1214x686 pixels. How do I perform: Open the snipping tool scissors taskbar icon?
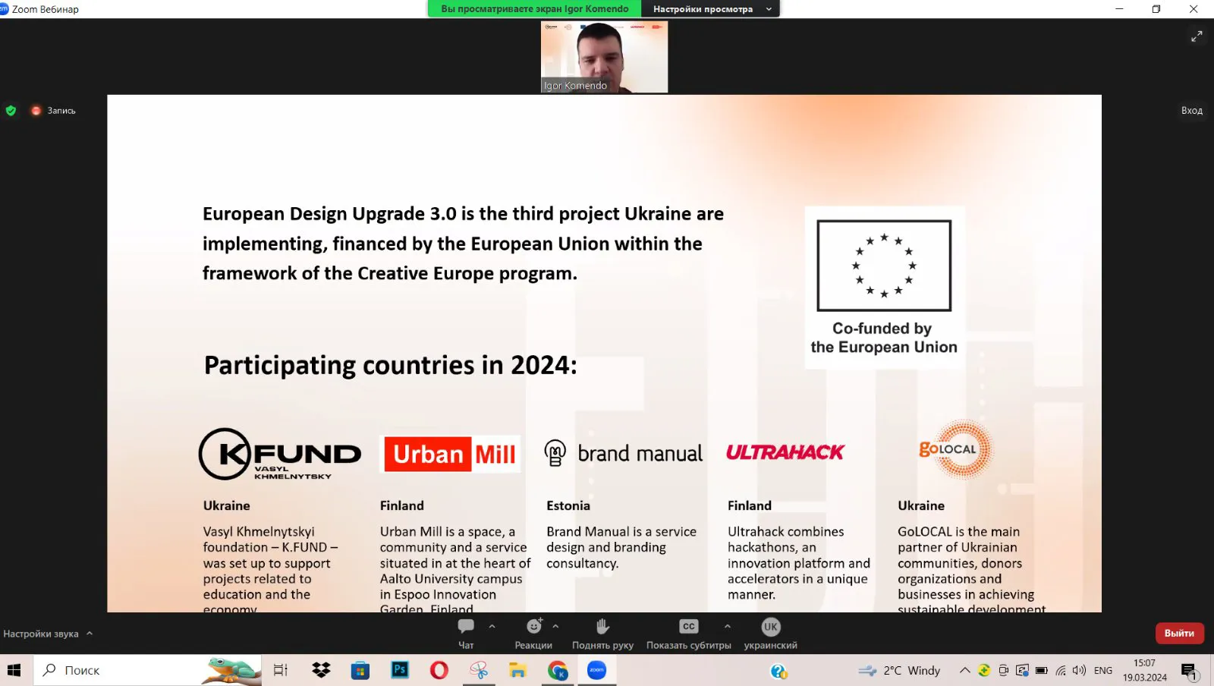pyautogui.click(x=479, y=670)
